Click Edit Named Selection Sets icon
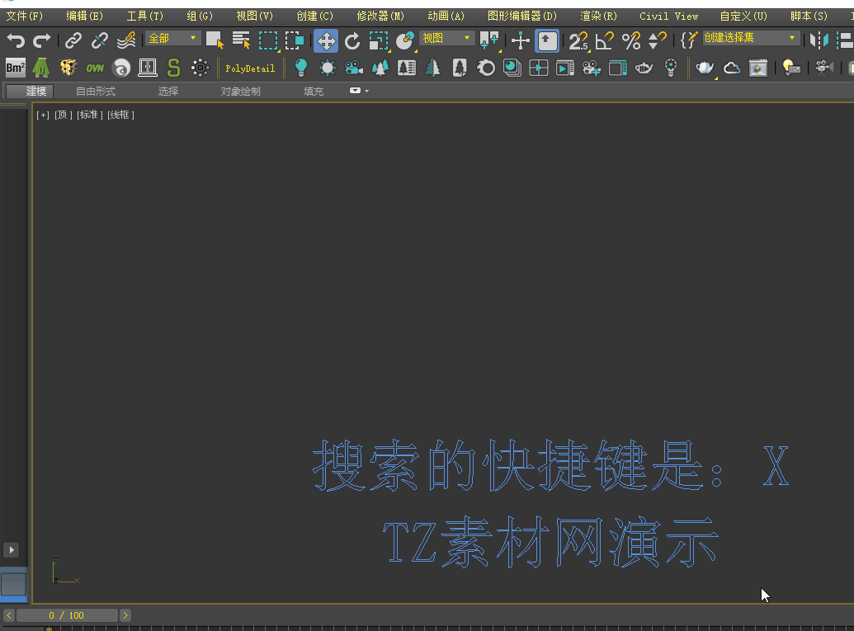854x631 pixels. coord(689,40)
